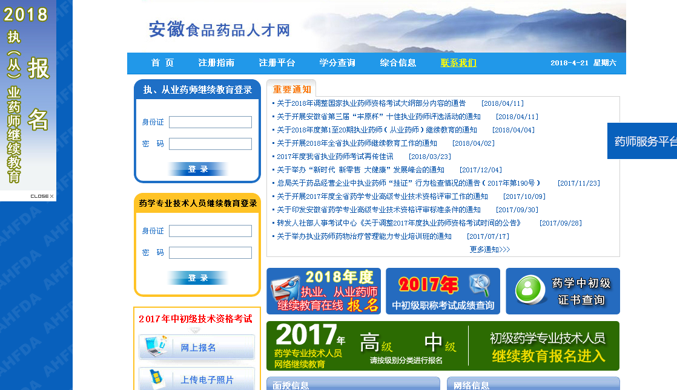This screenshot has width=677, height=390.
Task: Close the left floating ad via CLOSE
Action: point(42,196)
